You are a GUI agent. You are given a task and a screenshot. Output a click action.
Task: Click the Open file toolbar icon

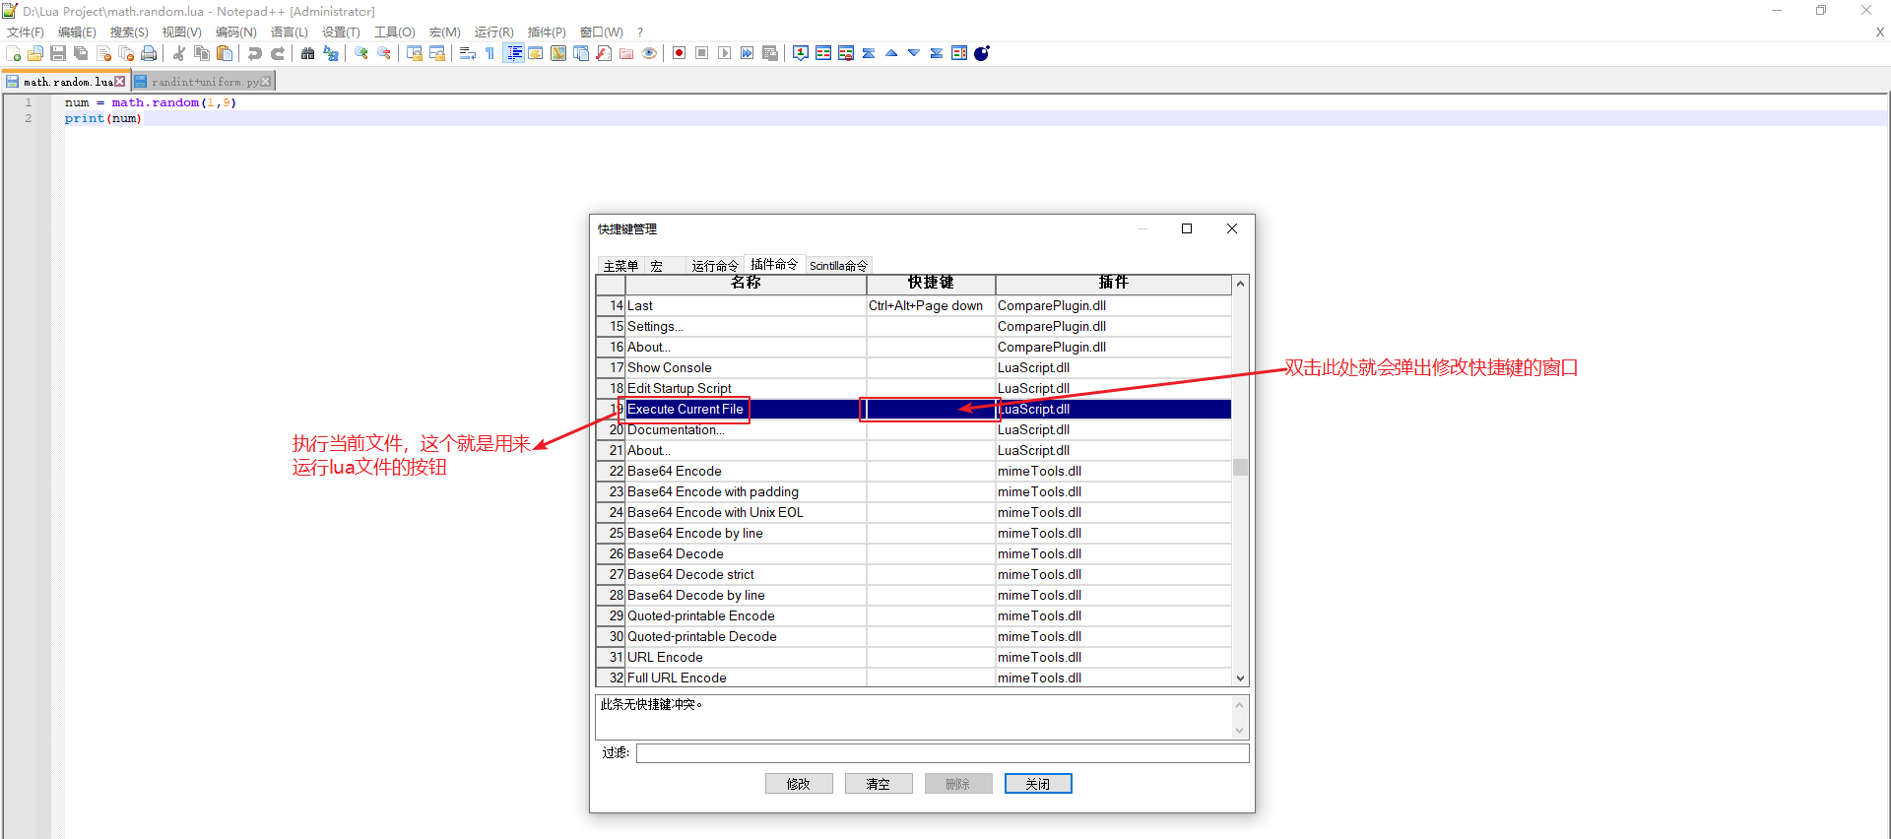click(x=35, y=53)
